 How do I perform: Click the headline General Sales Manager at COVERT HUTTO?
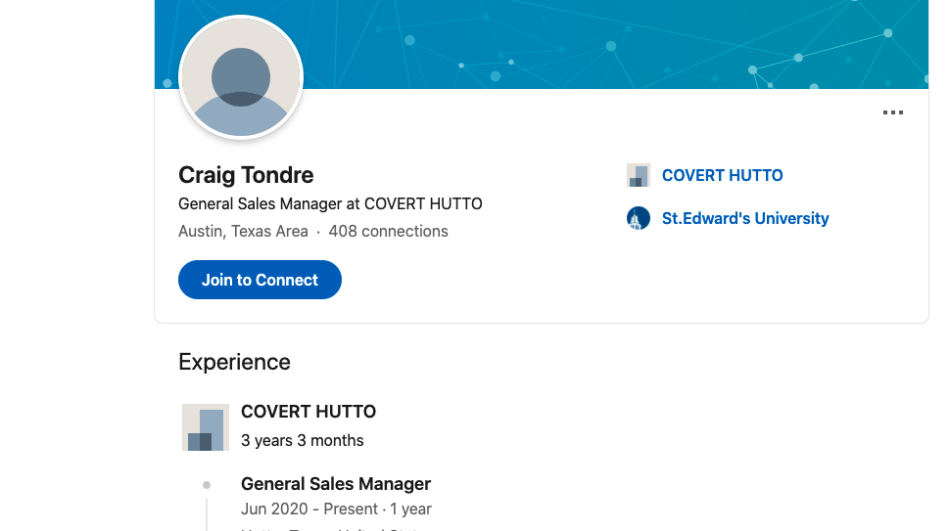330,204
